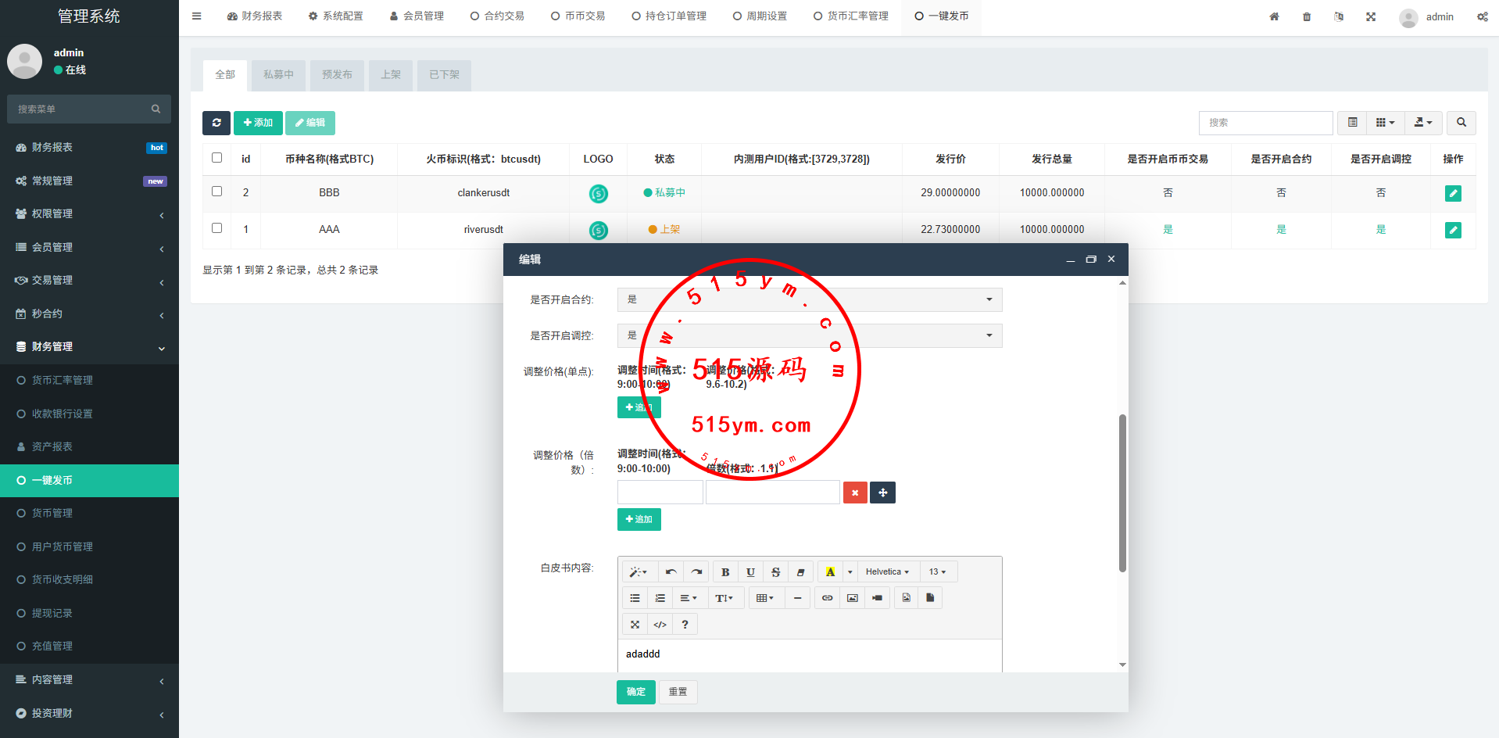Click the green edit pencil for row BBB
The image size is (1499, 738).
coord(1453,193)
